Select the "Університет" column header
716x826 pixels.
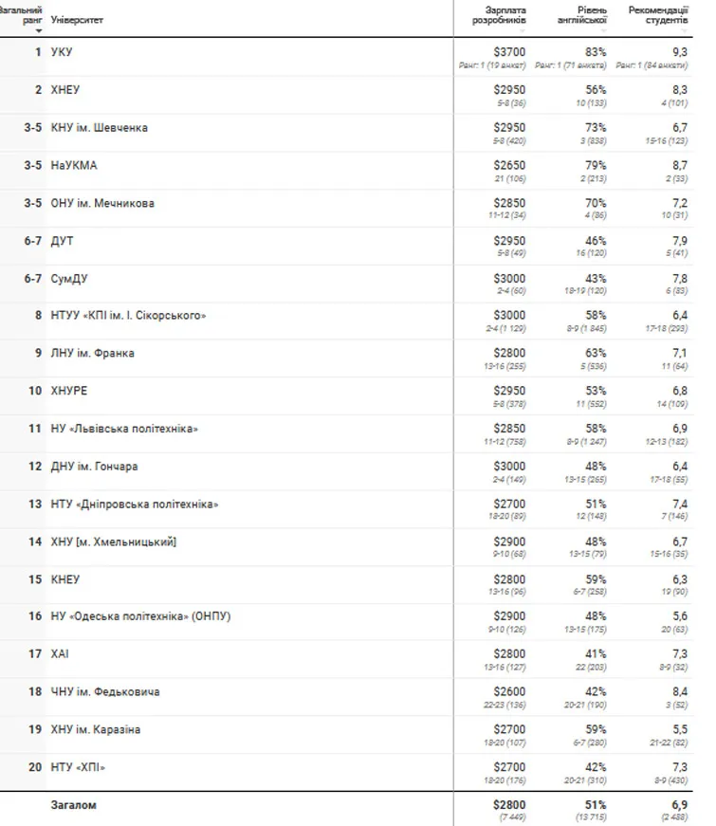(77, 20)
